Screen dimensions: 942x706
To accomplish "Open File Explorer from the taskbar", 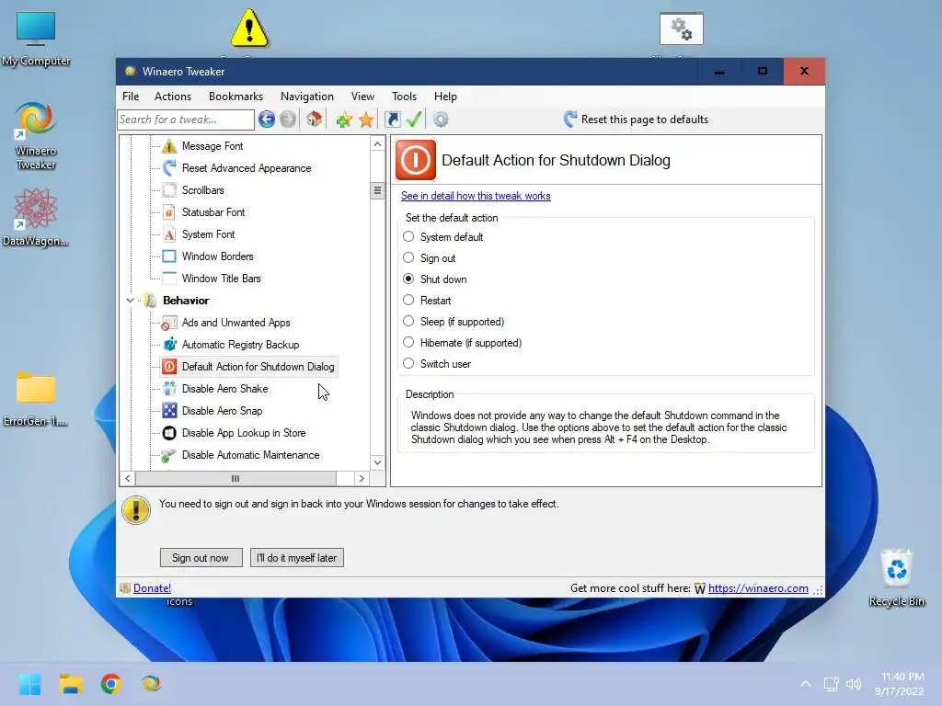I will [x=70, y=684].
